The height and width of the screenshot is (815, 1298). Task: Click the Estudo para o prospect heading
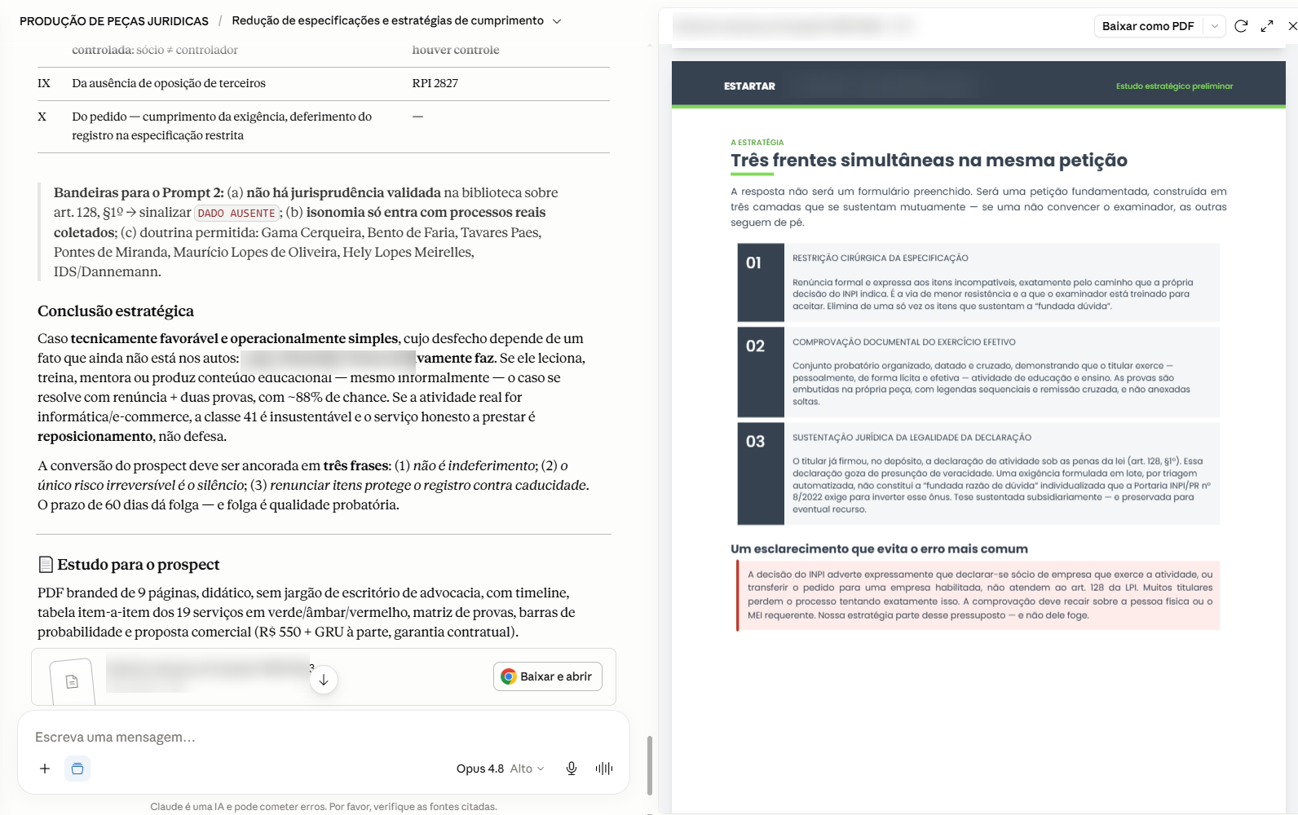pyautogui.click(x=139, y=564)
